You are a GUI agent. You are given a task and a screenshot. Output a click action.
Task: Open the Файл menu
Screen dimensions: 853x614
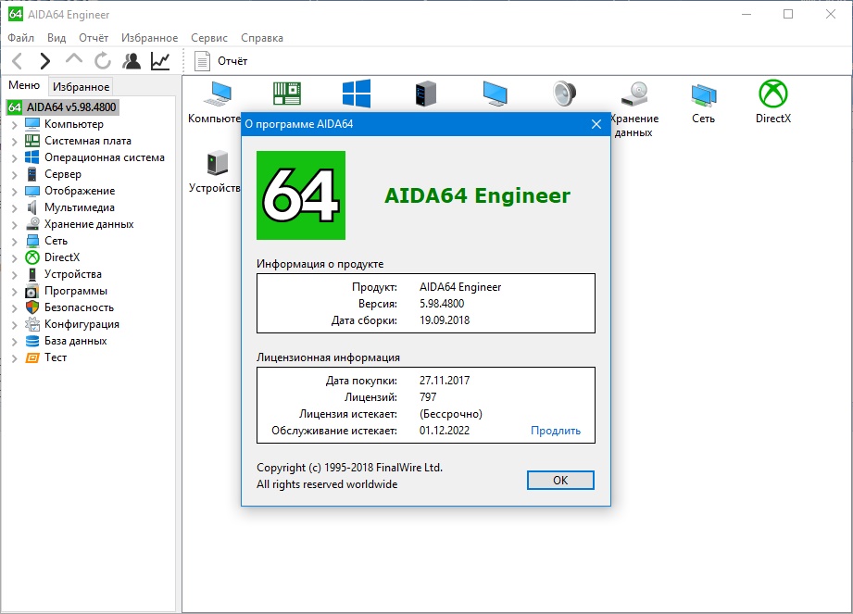coord(20,38)
